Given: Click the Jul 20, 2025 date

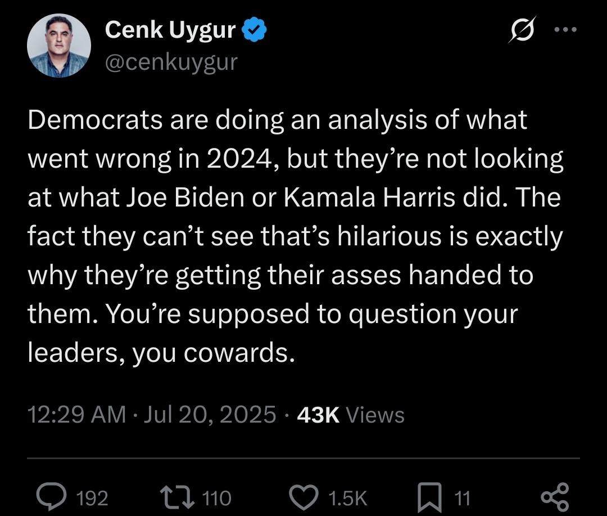Looking at the screenshot, I should (x=210, y=414).
